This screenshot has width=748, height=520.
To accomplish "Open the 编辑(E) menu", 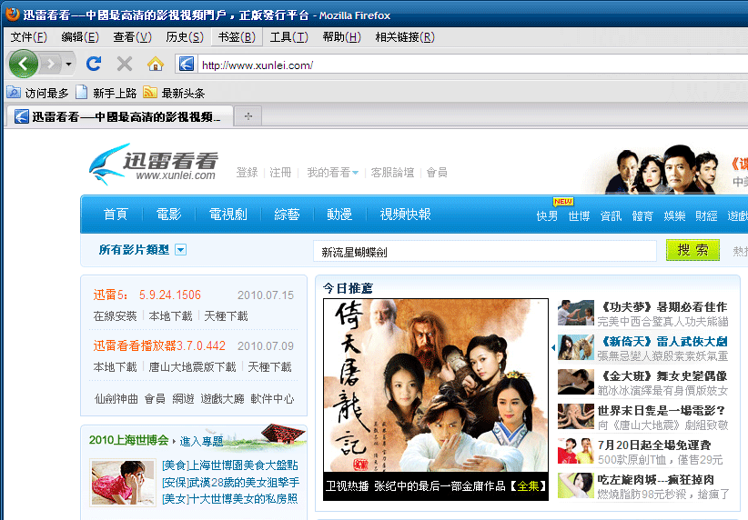I will [x=80, y=37].
